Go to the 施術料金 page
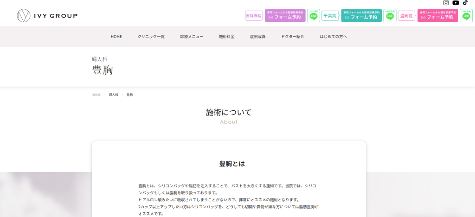Screen dimensions: 475x217 227,37
